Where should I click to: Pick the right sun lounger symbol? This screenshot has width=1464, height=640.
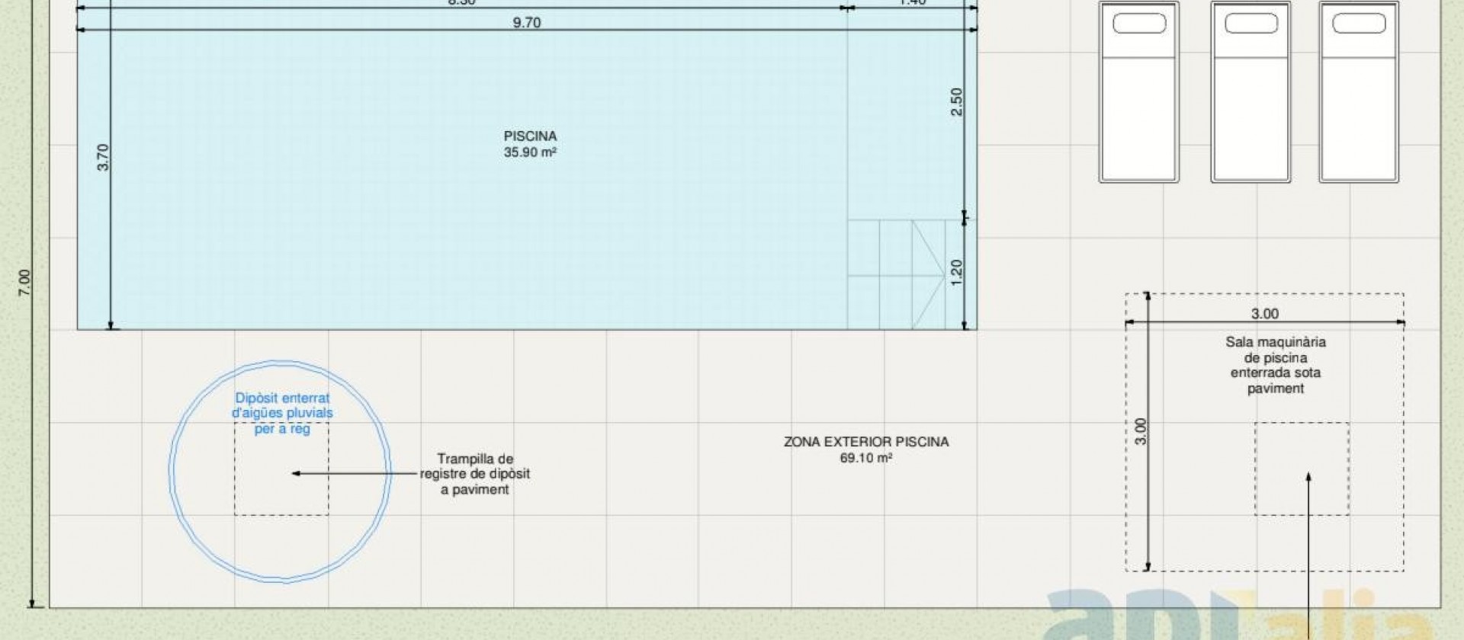click(x=1359, y=92)
